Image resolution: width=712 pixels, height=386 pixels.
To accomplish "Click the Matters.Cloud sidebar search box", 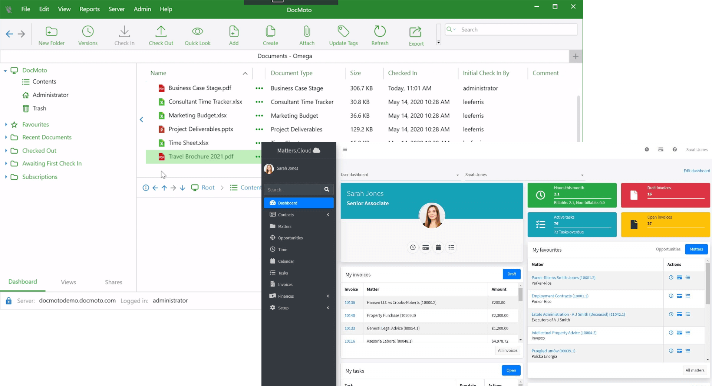I will [292, 190].
